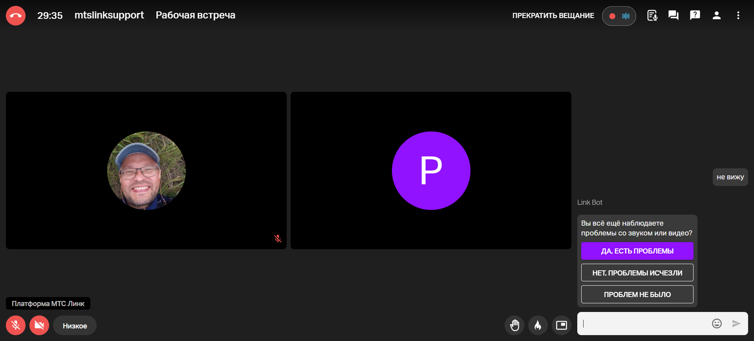Select the participant tile with purple P avatar
The height and width of the screenshot is (341, 754).
point(431,170)
